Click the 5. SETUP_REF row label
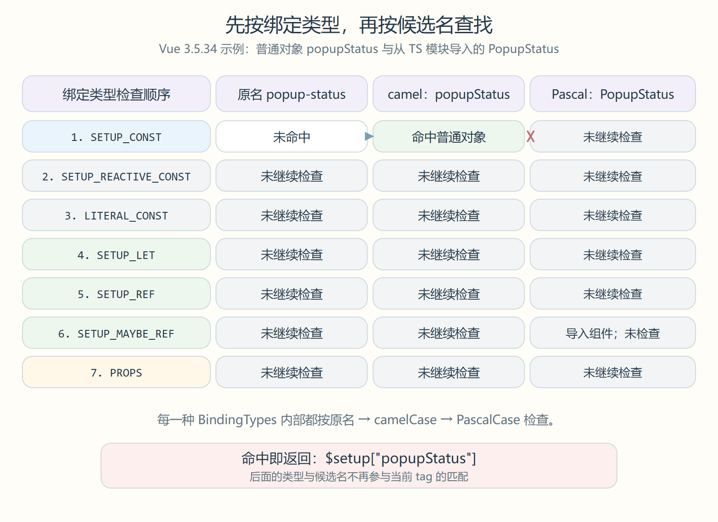Image resolution: width=718 pixels, height=522 pixels. tap(116, 294)
